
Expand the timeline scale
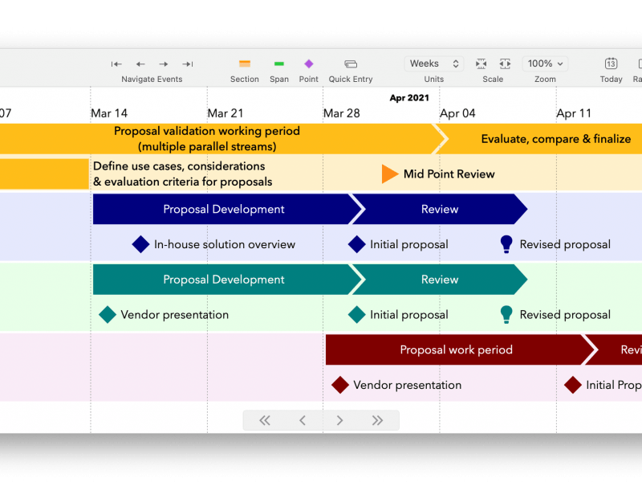coord(505,64)
